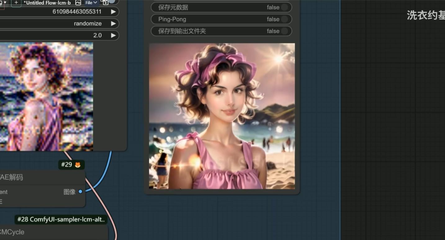Click the 图像 output label

click(70, 192)
